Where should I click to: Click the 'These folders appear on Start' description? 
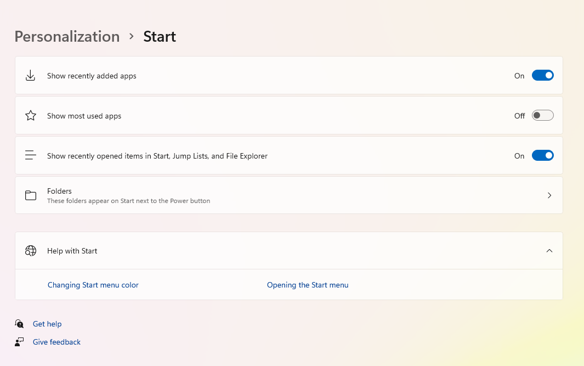point(128,201)
